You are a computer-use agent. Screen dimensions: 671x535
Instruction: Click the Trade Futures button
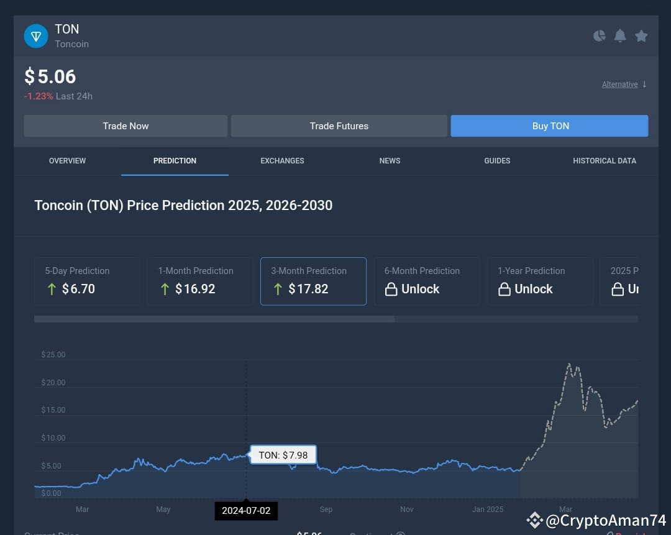click(x=339, y=126)
